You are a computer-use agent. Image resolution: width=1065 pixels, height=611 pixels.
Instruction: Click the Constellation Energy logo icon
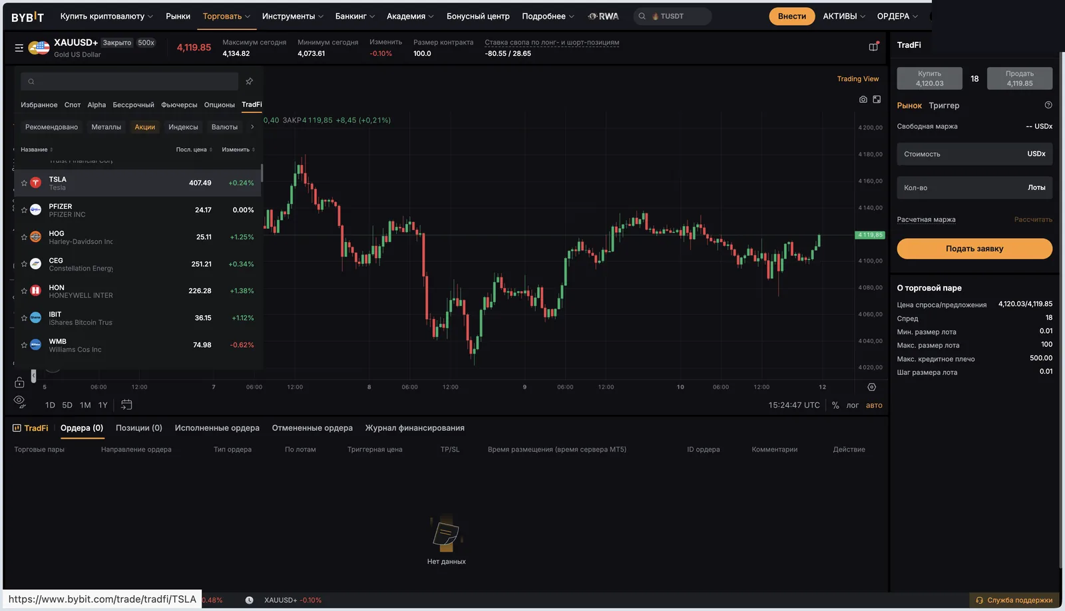[x=36, y=264]
